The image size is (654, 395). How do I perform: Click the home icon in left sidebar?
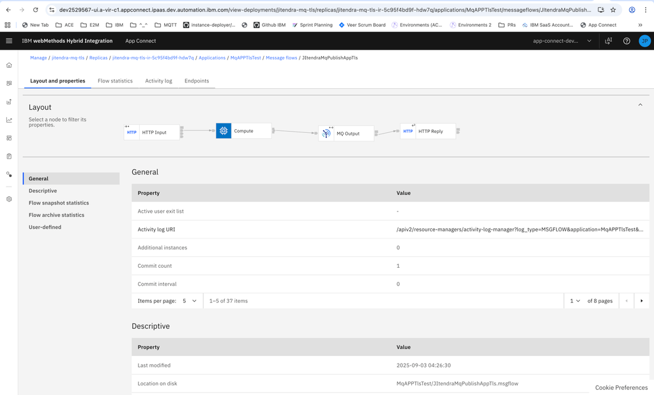click(9, 65)
